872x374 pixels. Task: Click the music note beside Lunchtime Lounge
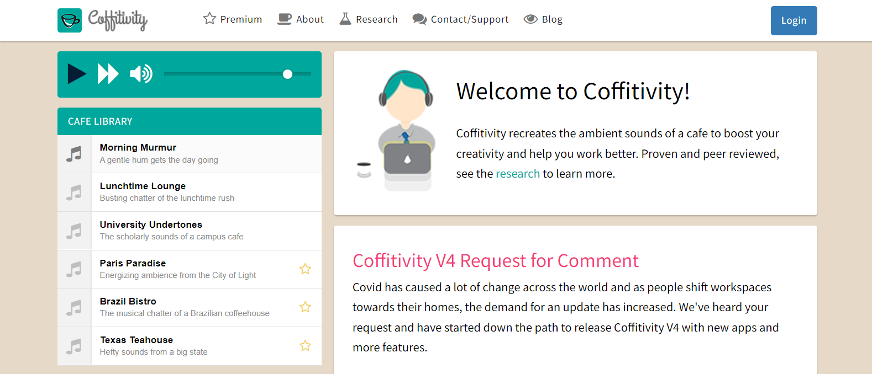tap(74, 193)
